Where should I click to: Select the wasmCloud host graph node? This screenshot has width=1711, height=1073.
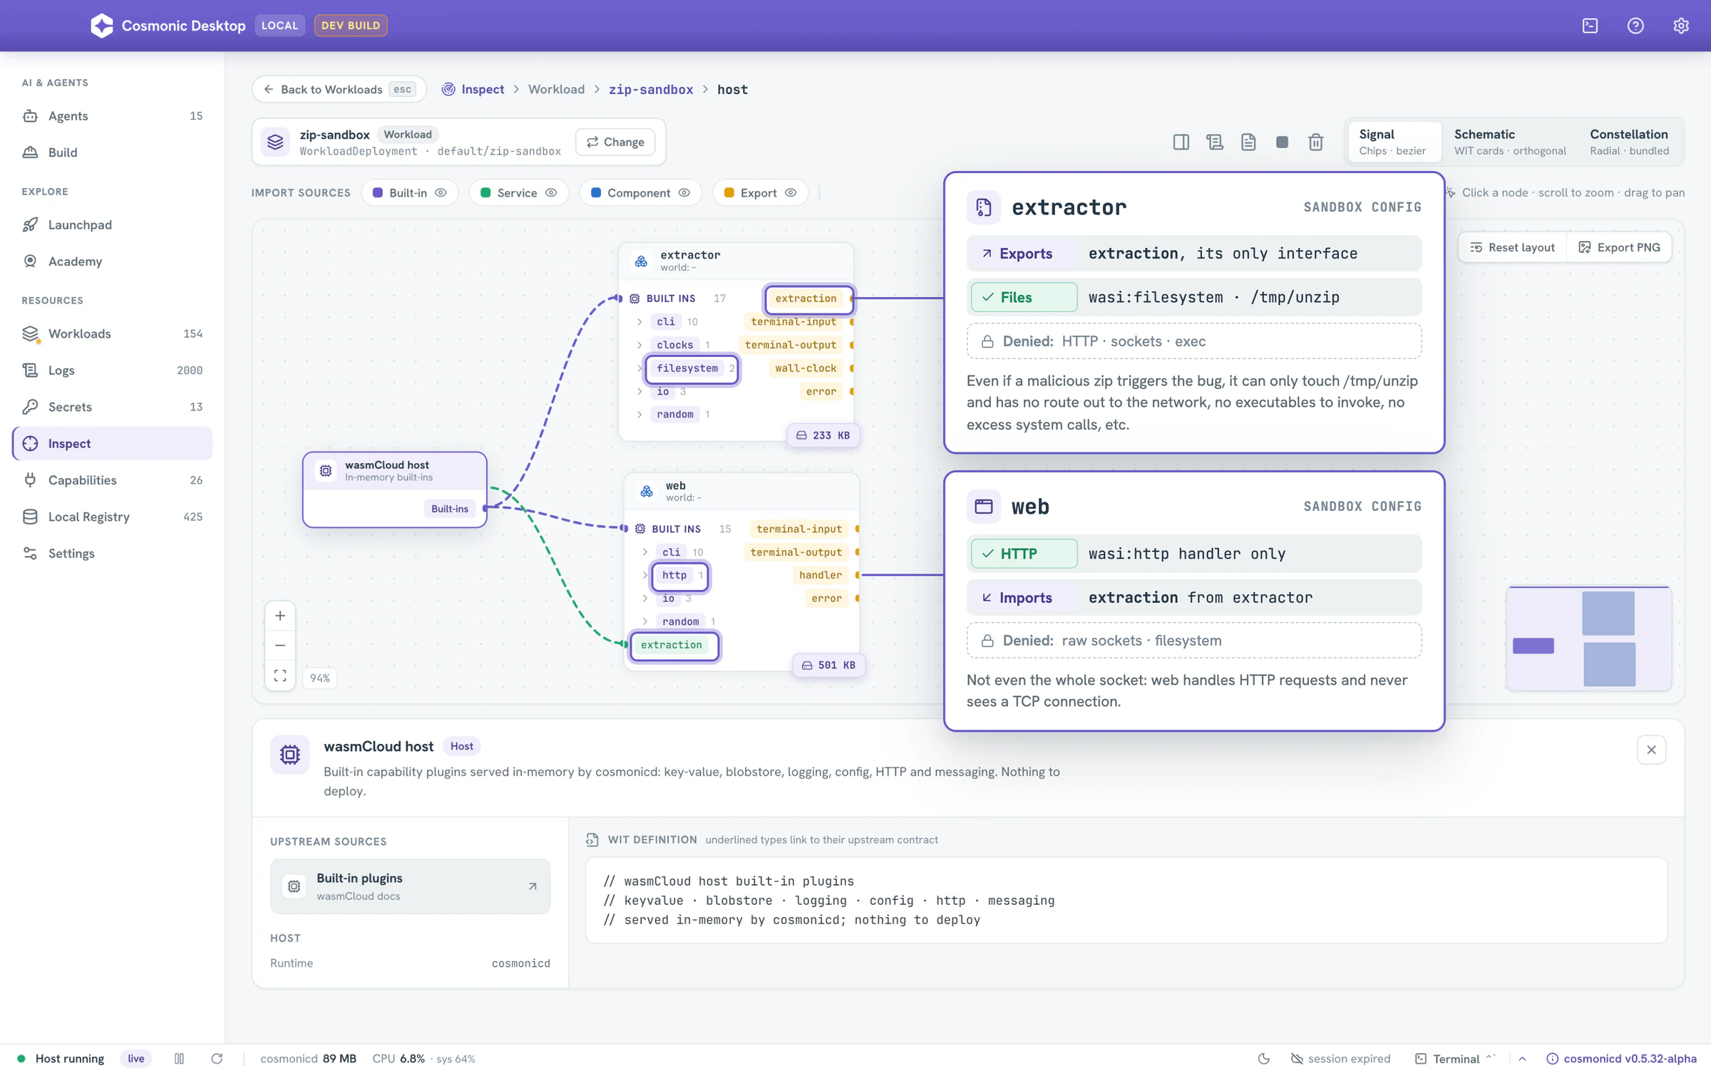pos(395,489)
